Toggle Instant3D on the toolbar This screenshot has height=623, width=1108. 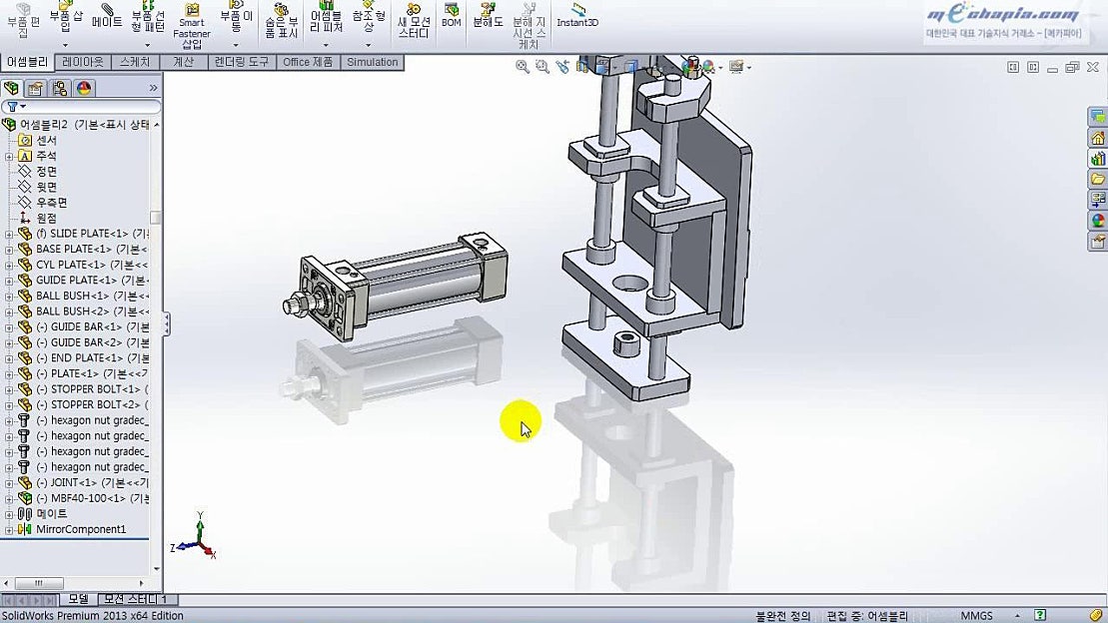576,22
